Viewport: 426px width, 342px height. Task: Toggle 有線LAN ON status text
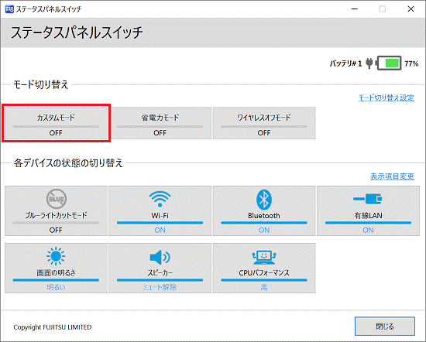(x=368, y=230)
